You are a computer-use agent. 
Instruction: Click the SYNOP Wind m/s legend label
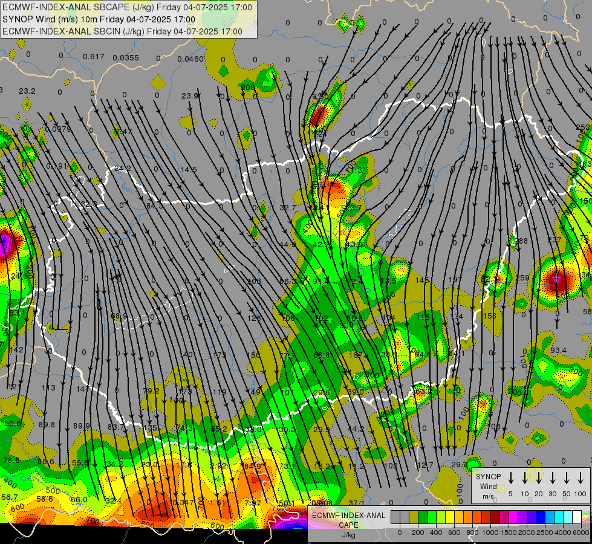coord(488,486)
